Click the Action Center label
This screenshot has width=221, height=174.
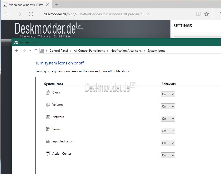point(62,153)
